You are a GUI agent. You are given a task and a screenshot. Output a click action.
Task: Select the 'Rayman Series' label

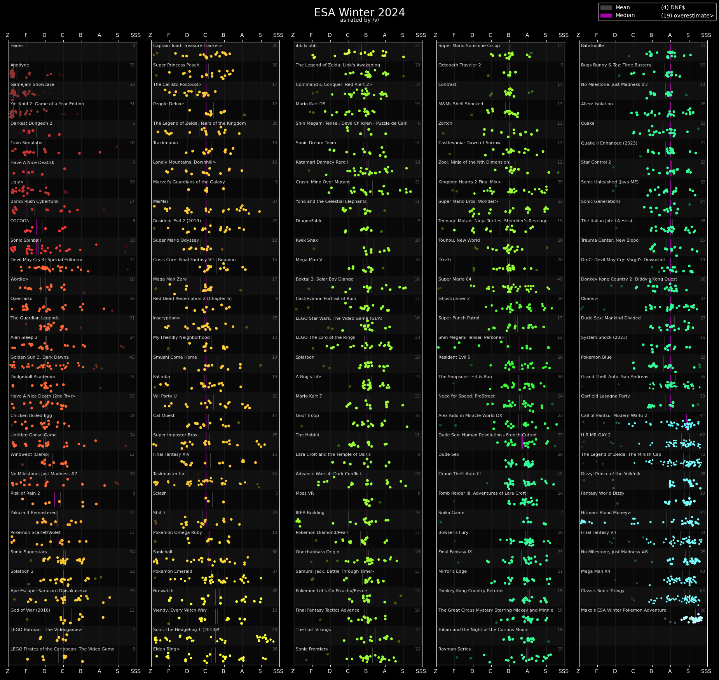point(454,649)
